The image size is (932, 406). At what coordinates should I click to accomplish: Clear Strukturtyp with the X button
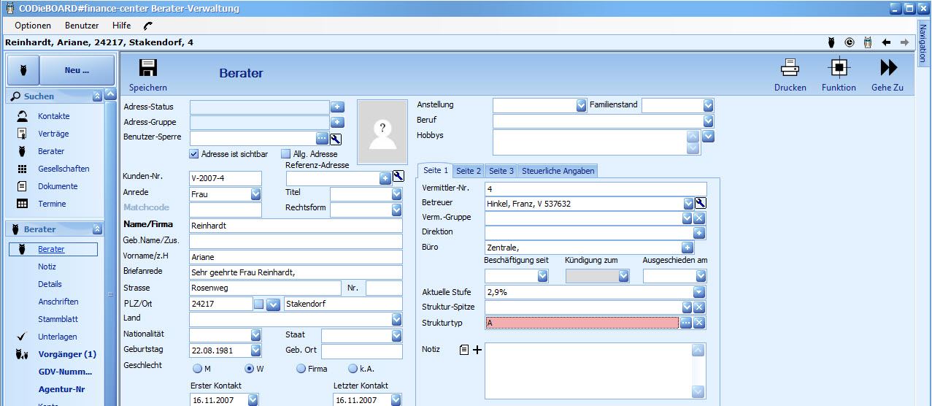(x=699, y=323)
